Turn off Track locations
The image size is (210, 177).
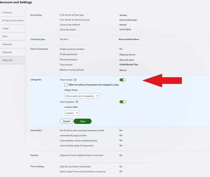[x=122, y=102]
